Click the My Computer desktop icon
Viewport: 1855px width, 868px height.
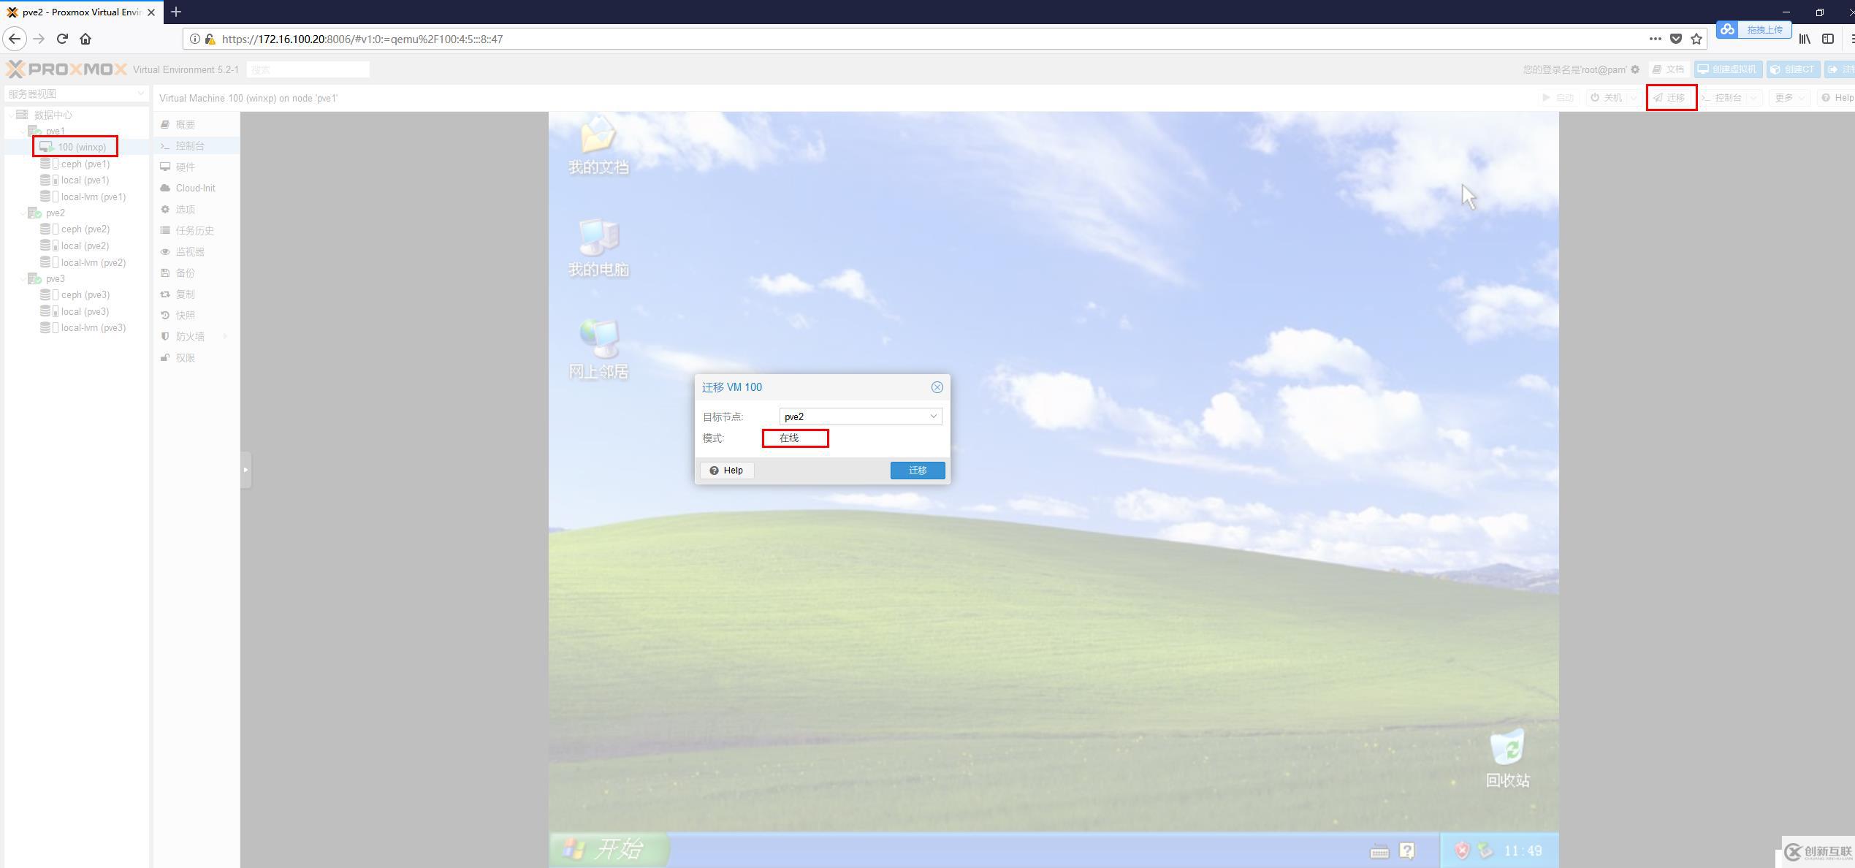point(598,239)
